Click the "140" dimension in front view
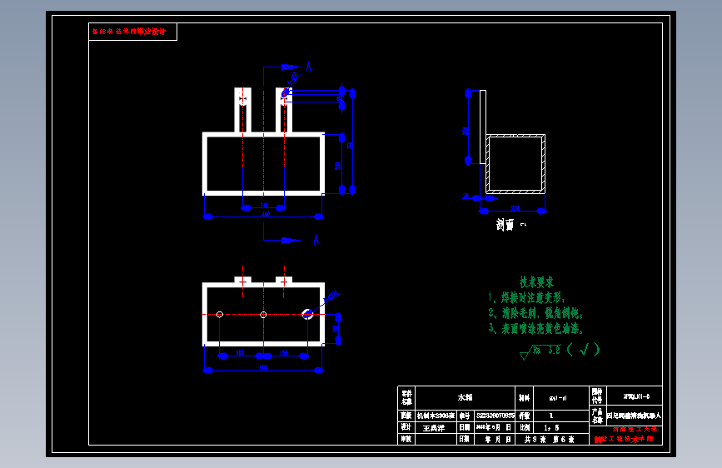This screenshot has width=722, height=468. pos(264,205)
